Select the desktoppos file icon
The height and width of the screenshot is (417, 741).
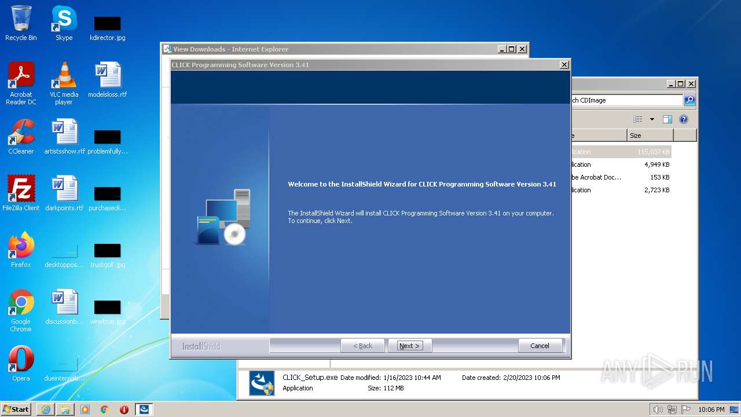point(64,255)
